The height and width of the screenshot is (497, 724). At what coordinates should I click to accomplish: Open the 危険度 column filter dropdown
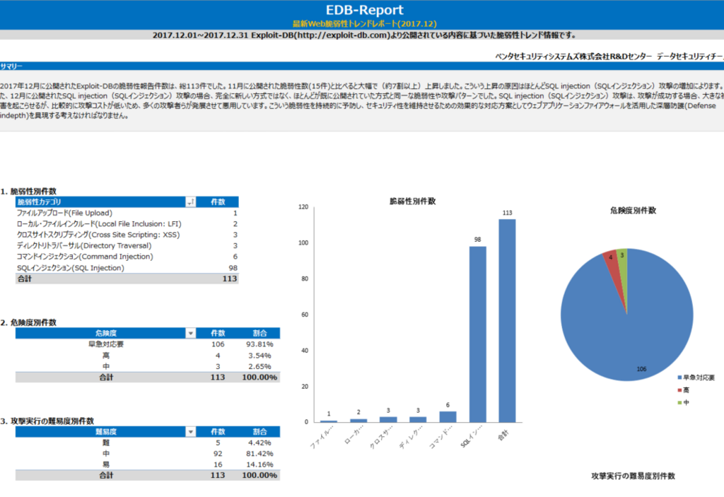pos(191,333)
